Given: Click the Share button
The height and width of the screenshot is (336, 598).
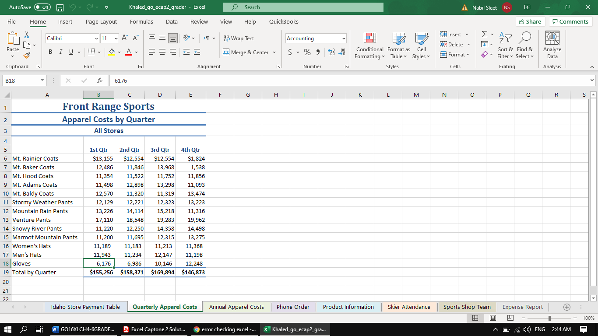Looking at the screenshot, I should point(529,22).
